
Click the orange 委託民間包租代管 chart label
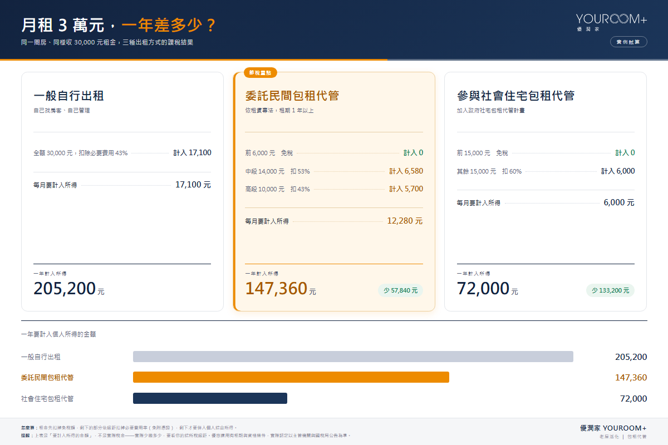[47, 378]
